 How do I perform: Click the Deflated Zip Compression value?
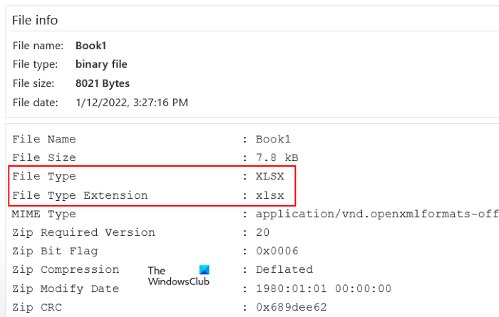pyautogui.click(x=284, y=269)
